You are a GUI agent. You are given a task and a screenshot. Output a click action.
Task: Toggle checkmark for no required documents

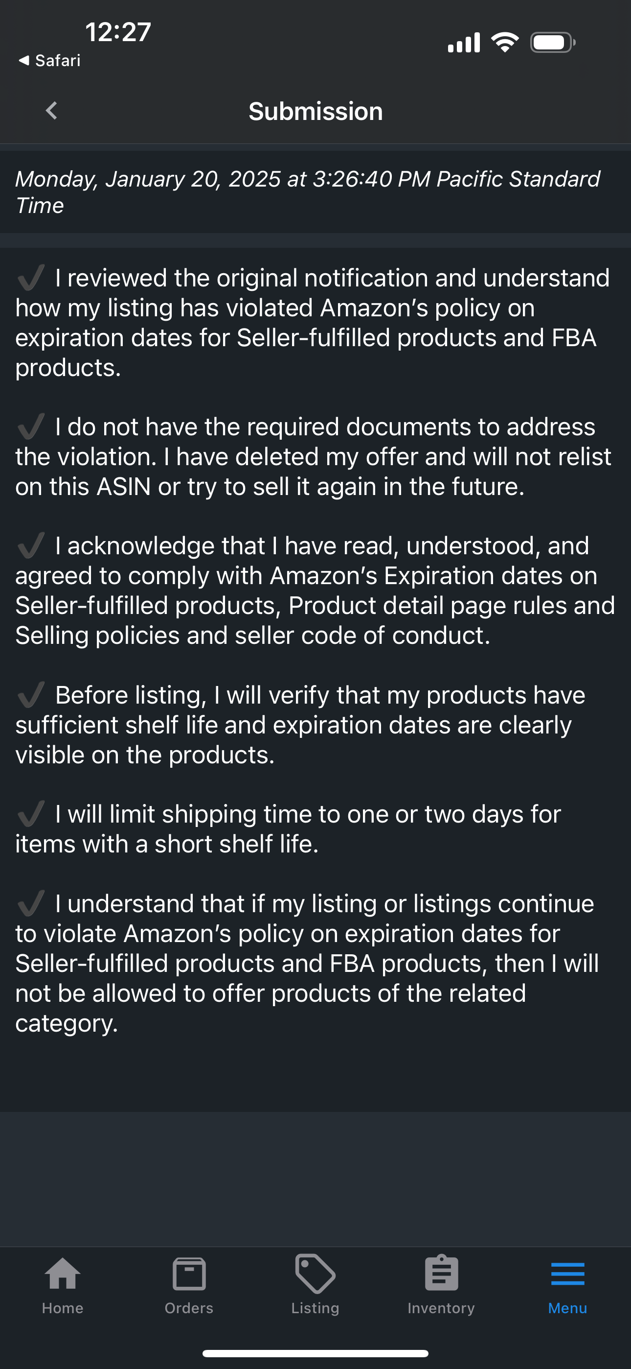pyautogui.click(x=31, y=426)
